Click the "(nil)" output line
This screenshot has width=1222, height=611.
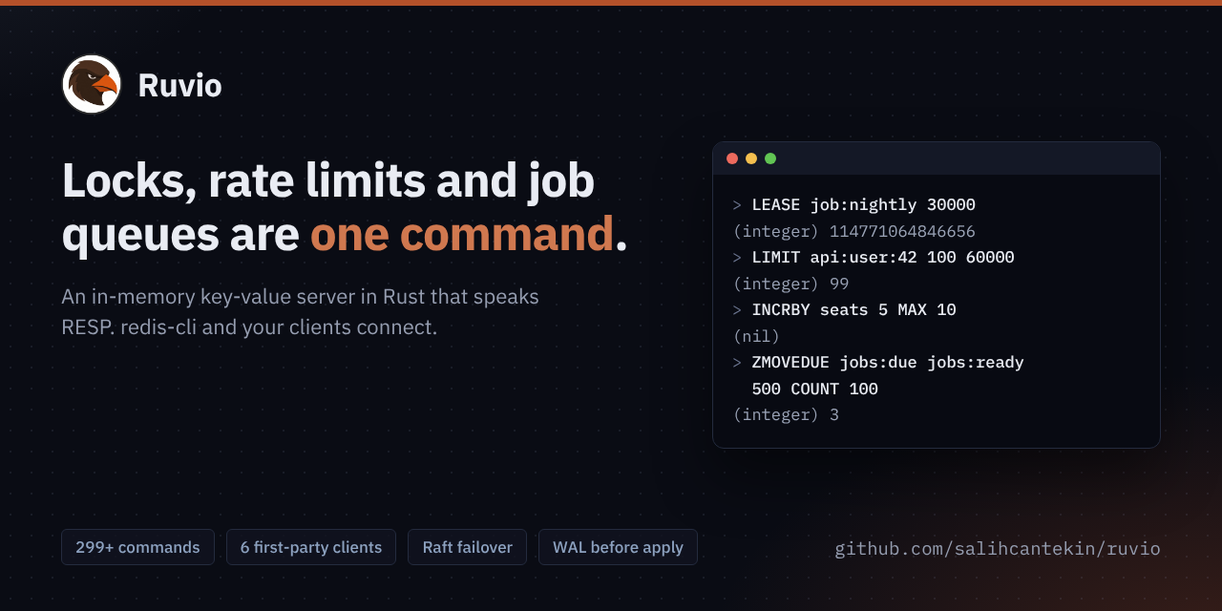(756, 336)
